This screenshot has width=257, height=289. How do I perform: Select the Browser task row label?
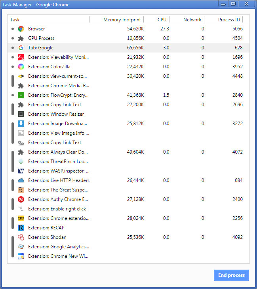tap(36, 29)
